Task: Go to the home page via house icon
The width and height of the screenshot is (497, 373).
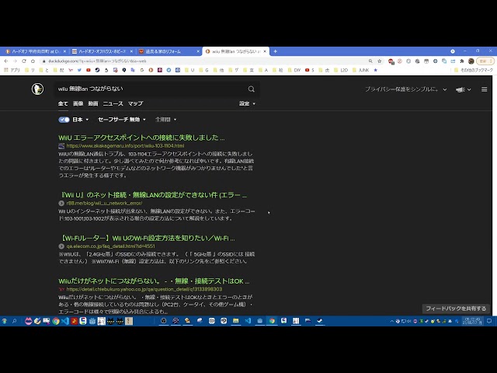Action: [x=33, y=61]
